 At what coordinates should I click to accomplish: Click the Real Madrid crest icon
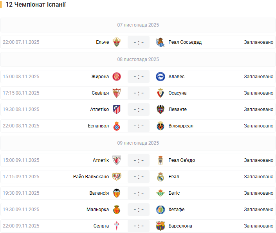[x=161, y=177]
